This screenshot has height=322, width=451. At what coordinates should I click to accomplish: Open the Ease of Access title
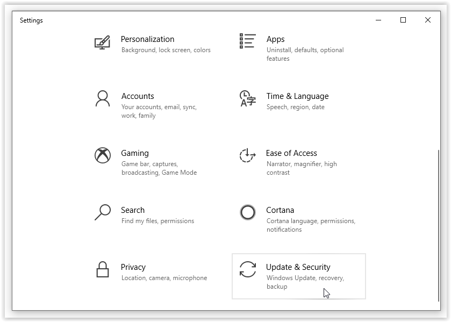[291, 153]
